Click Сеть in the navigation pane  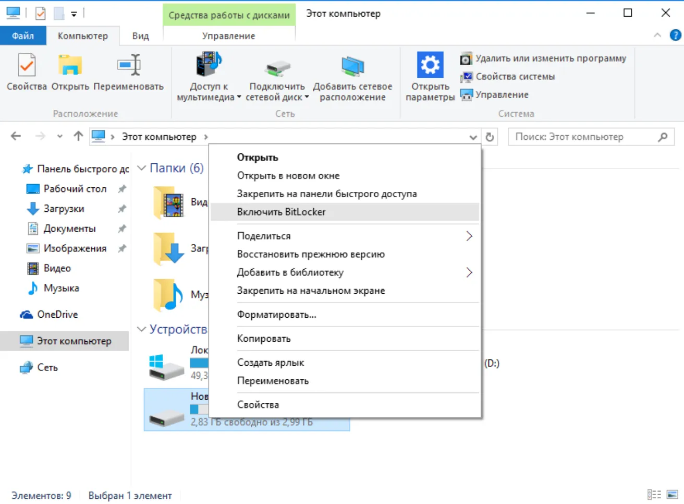[x=47, y=367]
